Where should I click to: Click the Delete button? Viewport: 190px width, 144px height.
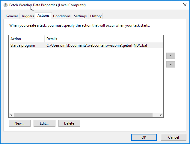pyautogui.click(x=69, y=123)
